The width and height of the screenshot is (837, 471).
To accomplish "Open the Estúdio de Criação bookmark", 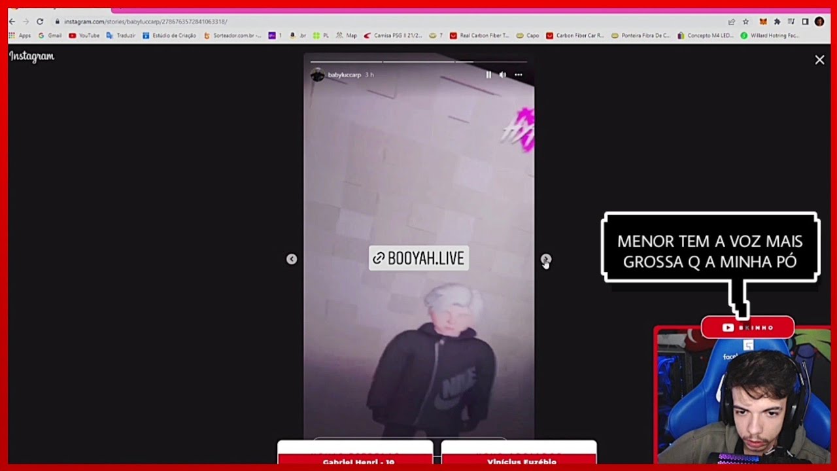I will point(169,35).
